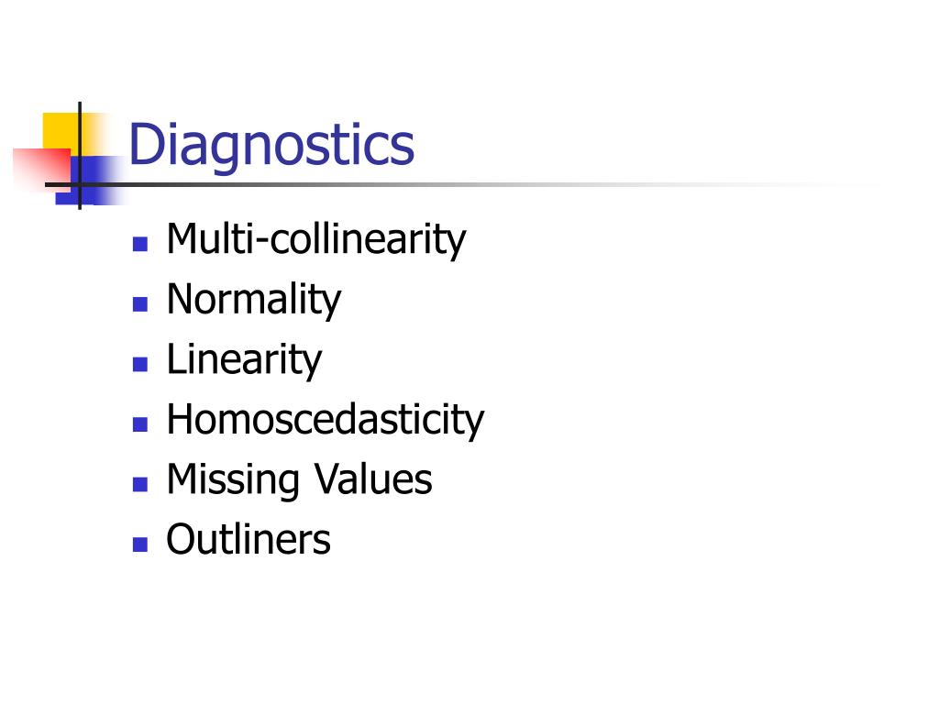Click the word Values in fifth bullet
The image size is (939, 704).
point(373,479)
